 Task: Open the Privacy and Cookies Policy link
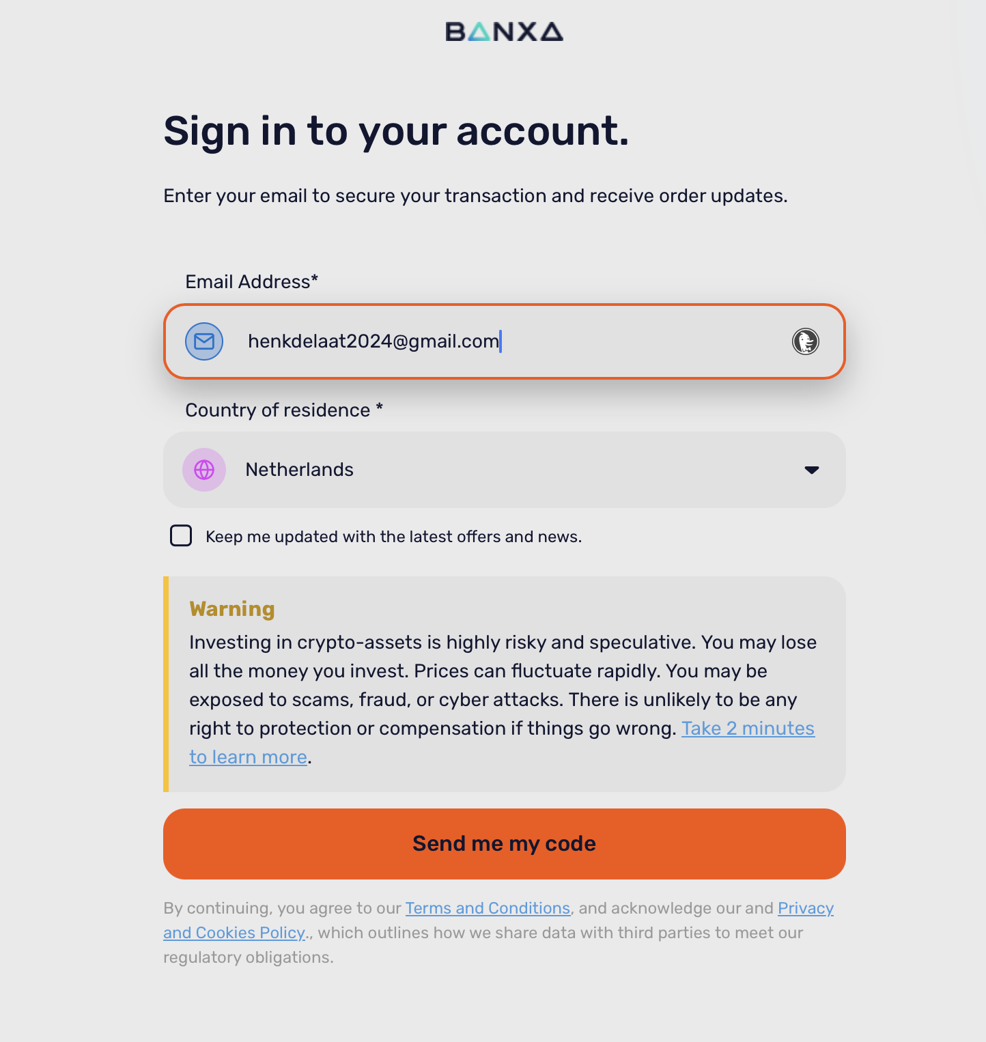pyautogui.click(x=498, y=920)
